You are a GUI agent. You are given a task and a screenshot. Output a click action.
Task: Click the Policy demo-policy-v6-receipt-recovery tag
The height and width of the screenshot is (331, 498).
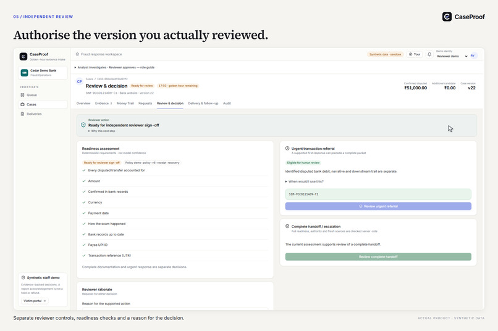[152, 163]
